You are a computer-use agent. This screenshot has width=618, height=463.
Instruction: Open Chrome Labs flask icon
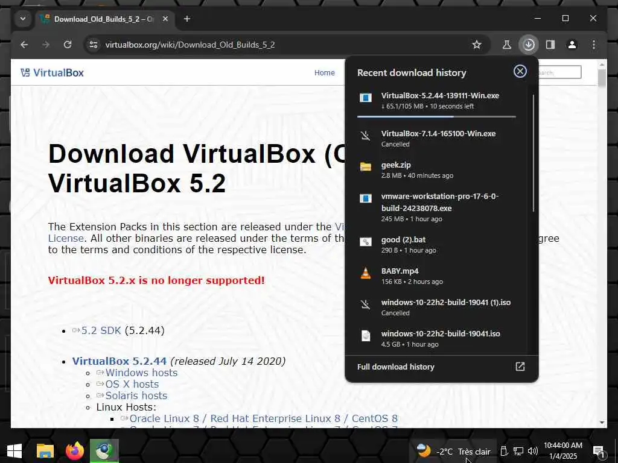pyautogui.click(x=507, y=45)
